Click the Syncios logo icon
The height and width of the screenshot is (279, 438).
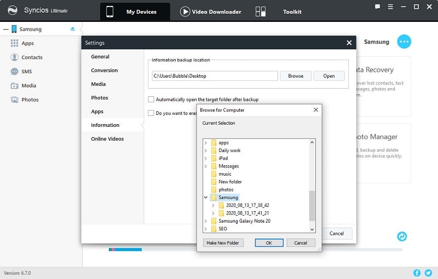tap(13, 10)
